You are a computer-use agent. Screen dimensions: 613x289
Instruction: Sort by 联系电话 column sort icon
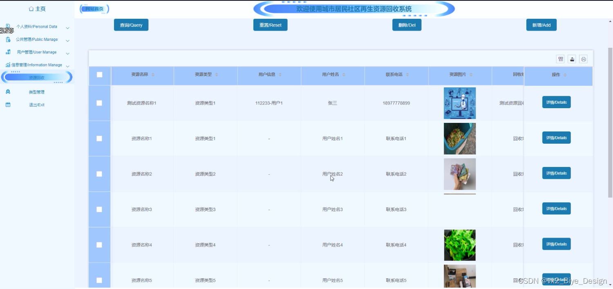pos(407,75)
